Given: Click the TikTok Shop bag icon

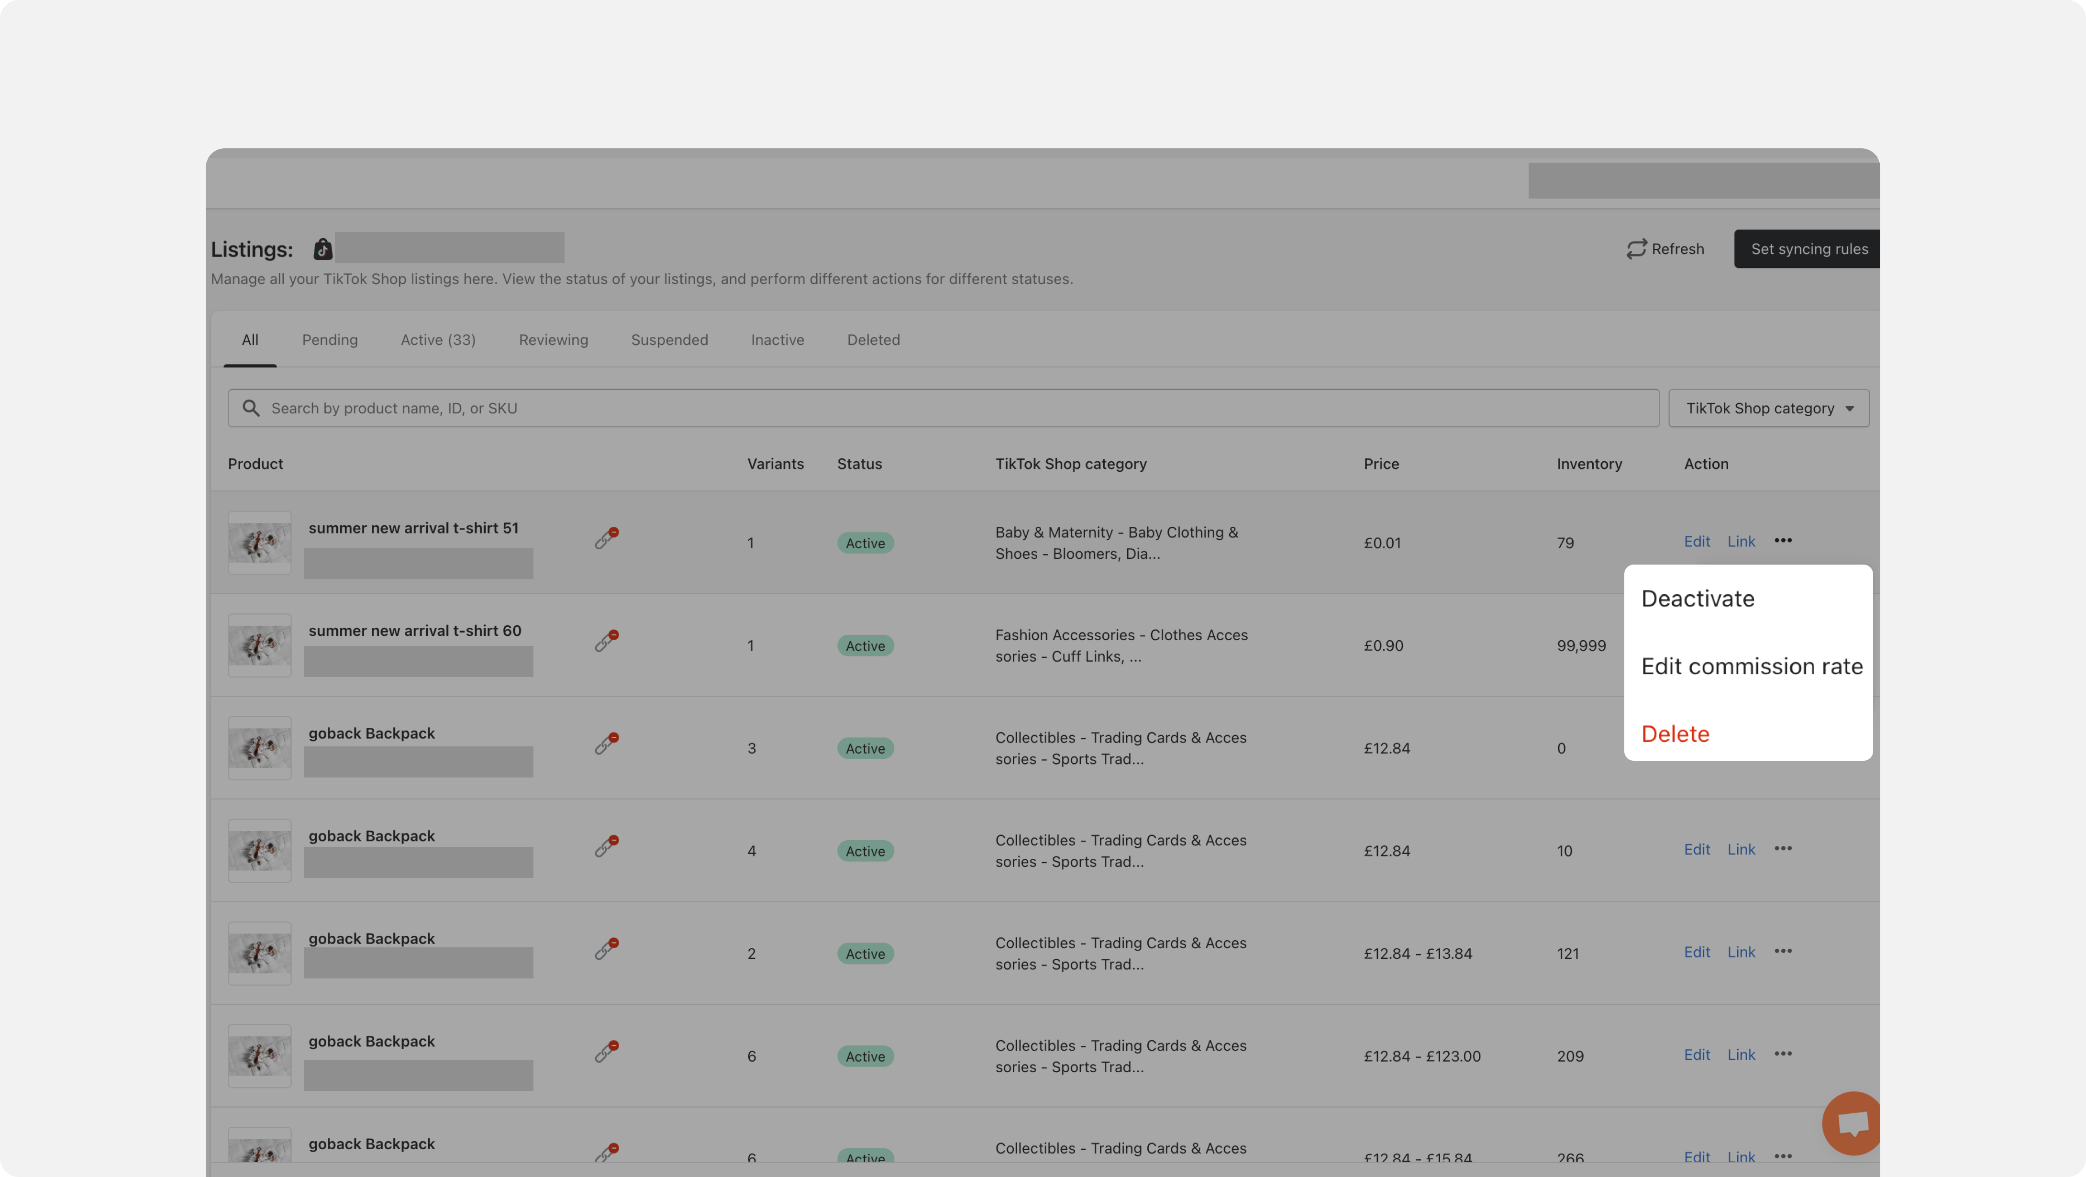Looking at the screenshot, I should point(322,249).
